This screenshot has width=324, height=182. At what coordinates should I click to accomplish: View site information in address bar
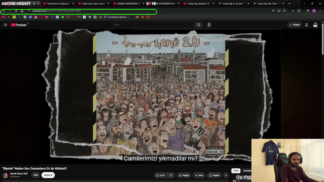[29, 11]
